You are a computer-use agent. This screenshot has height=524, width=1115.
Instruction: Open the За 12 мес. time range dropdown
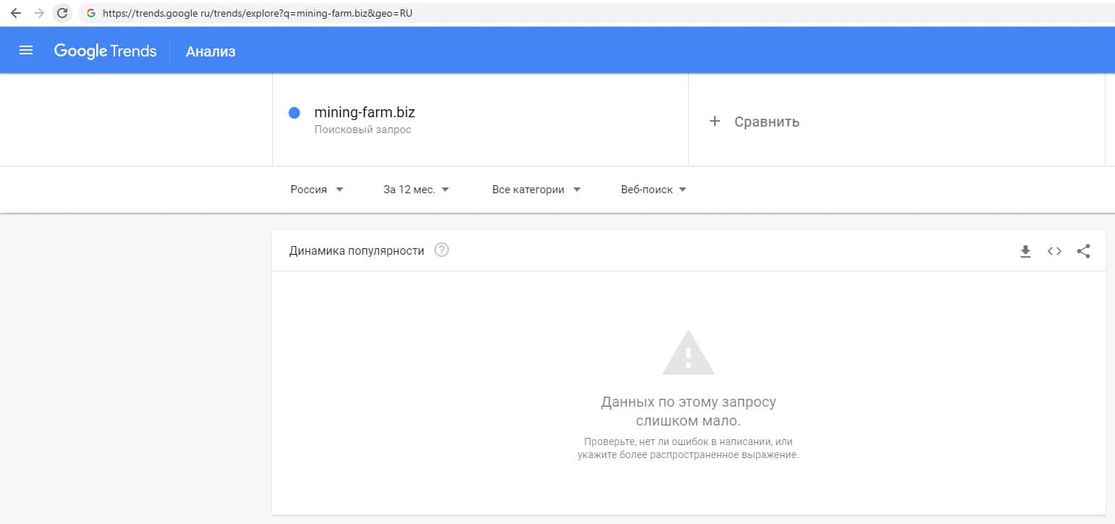click(x=416, y=190)
